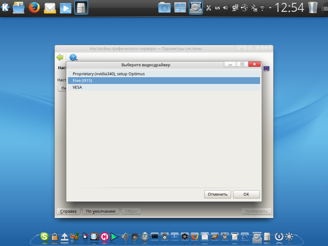Click the power button dock icon
328x246 pixels.
tap(279, 237)
